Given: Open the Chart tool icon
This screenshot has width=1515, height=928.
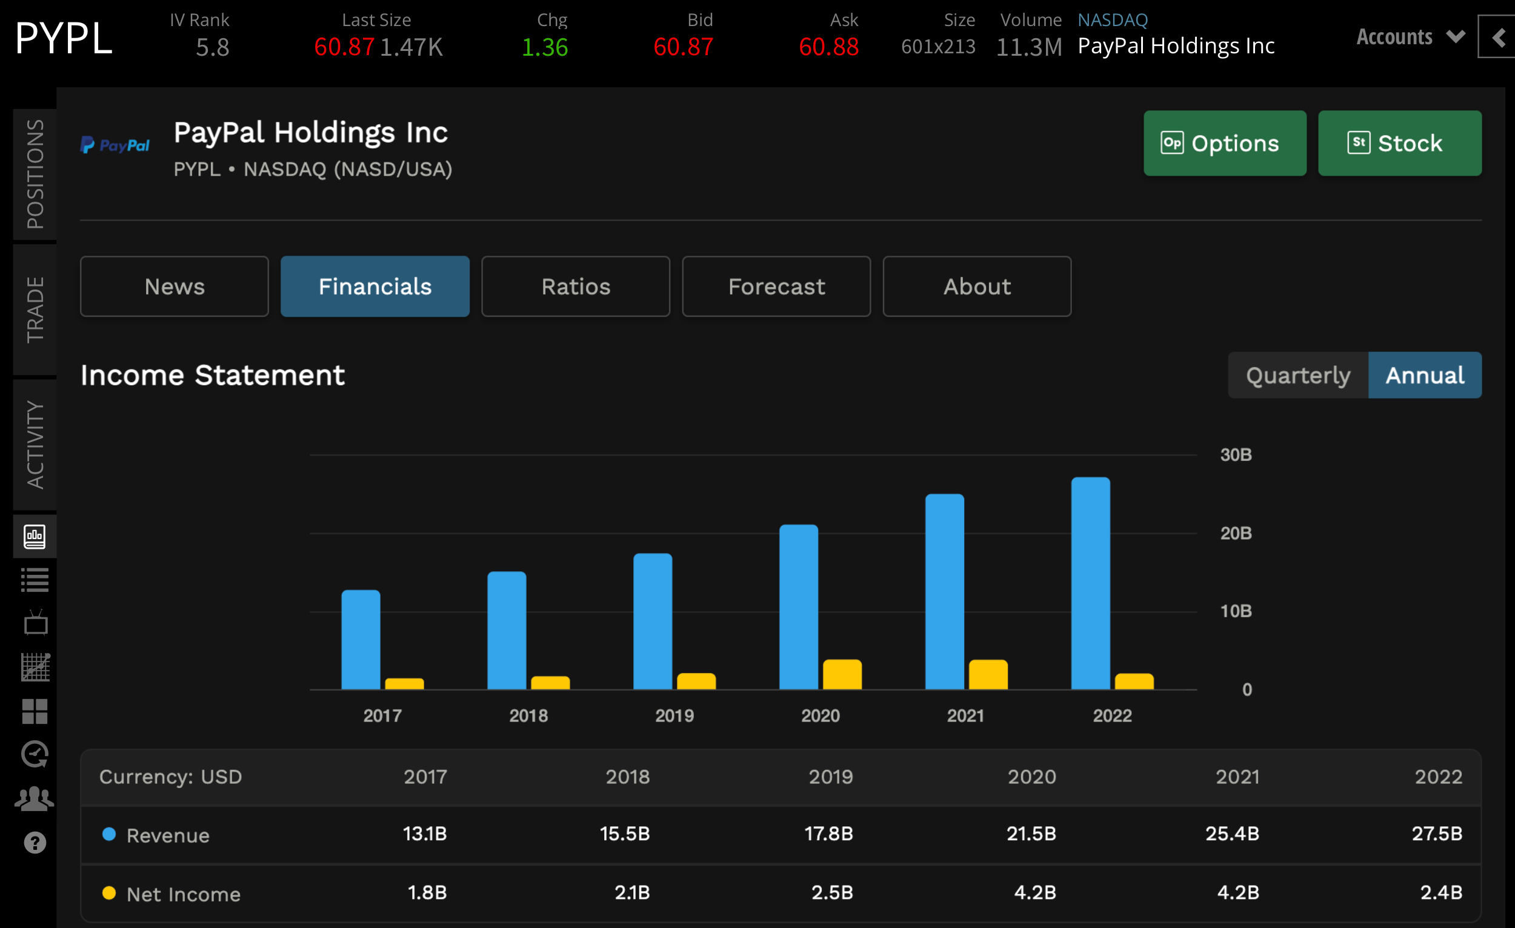Looking at the screenshot, I should (35, 668).
